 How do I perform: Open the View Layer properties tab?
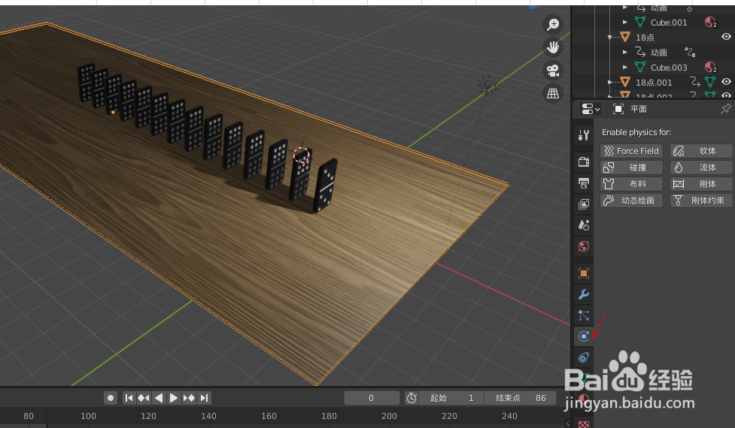(x=584, y=204)
